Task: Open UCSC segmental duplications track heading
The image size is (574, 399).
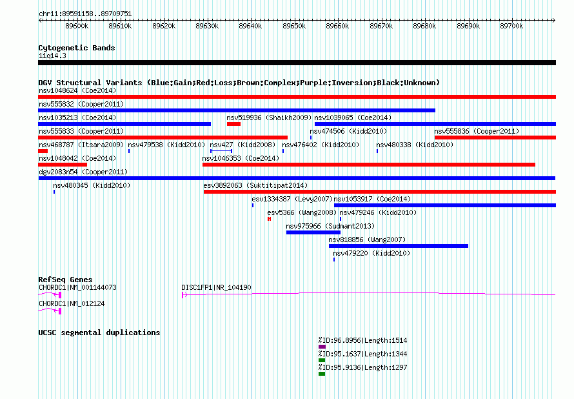Action: point(99,332)
